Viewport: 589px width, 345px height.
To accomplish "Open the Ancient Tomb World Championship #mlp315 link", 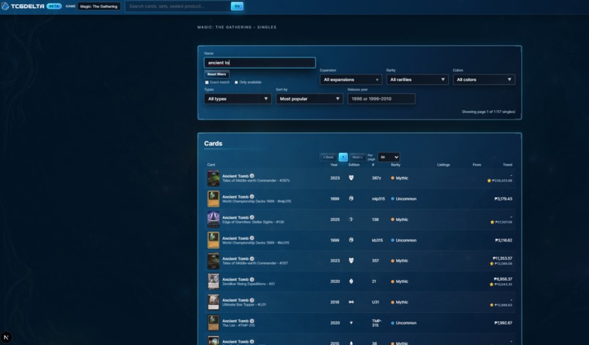I will (235, 196).
